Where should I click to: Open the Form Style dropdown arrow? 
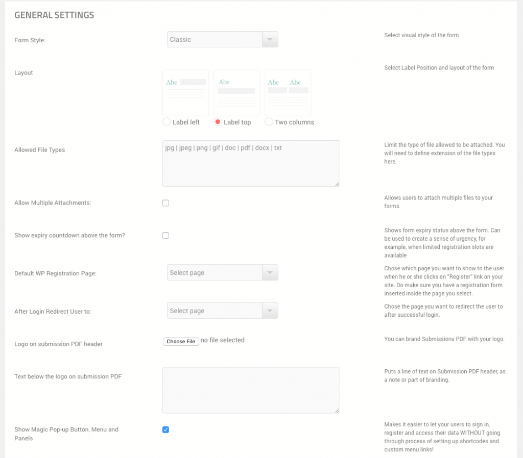point(270,39)
